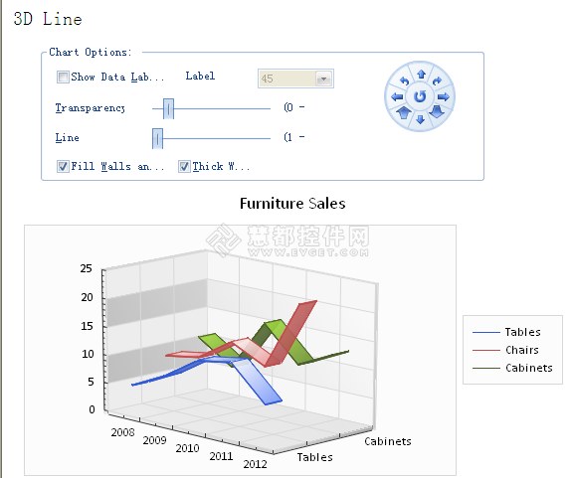Uncheck the Thick W... checkbox

(x=184, y=166)
